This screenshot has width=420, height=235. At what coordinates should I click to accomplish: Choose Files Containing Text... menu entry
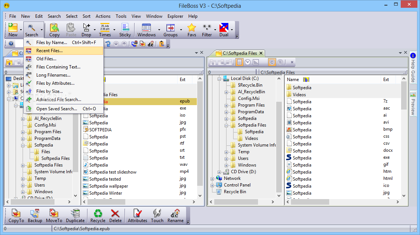point(64,67)
